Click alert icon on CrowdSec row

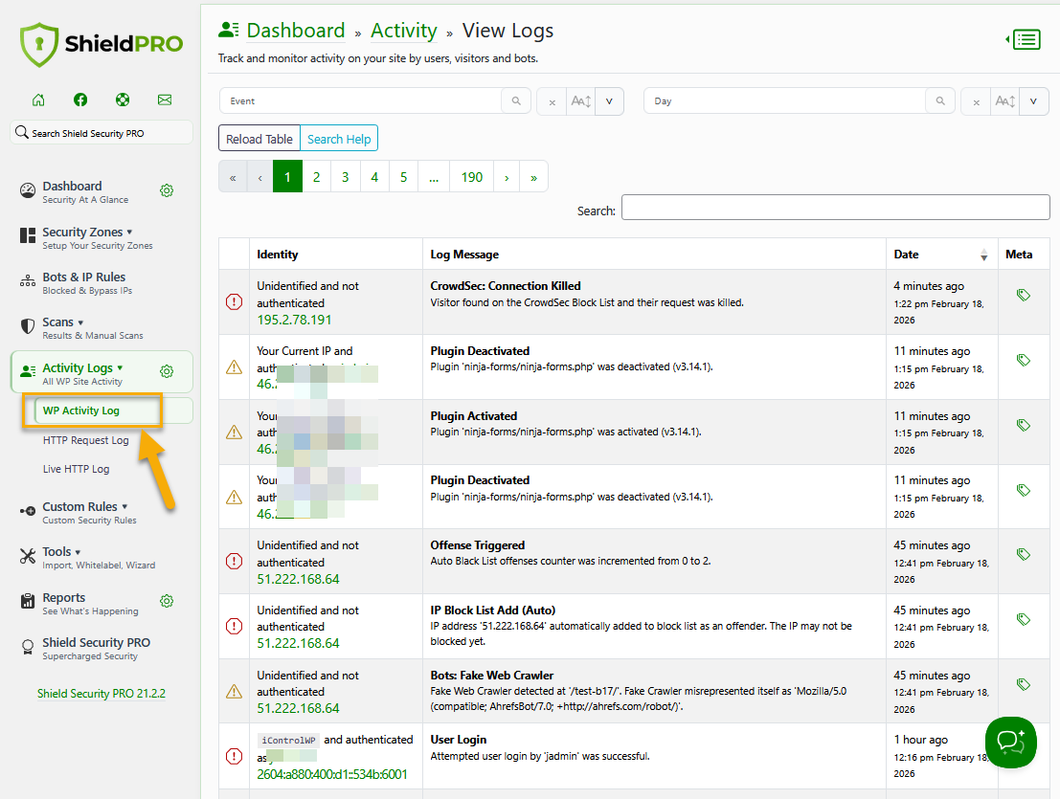234,302
